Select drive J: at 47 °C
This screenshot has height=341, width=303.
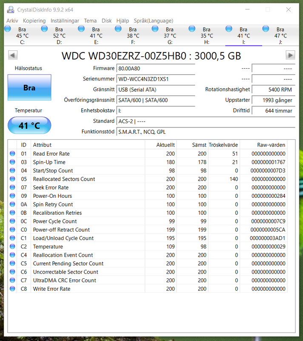tap(280, 35)
